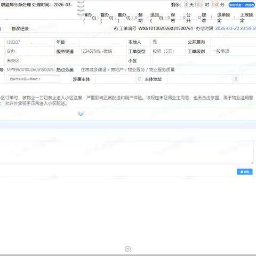Click the 上报锁定 label

(x=246, y=18)
